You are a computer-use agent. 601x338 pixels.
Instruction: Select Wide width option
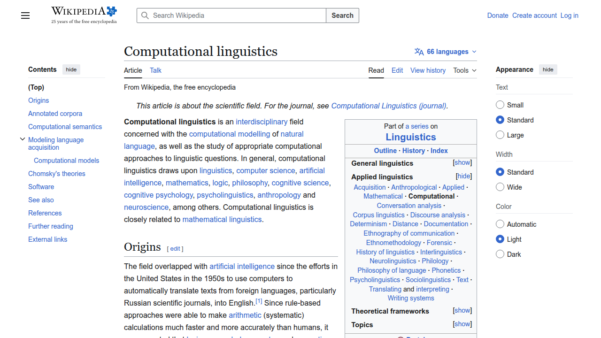point(500,187)
